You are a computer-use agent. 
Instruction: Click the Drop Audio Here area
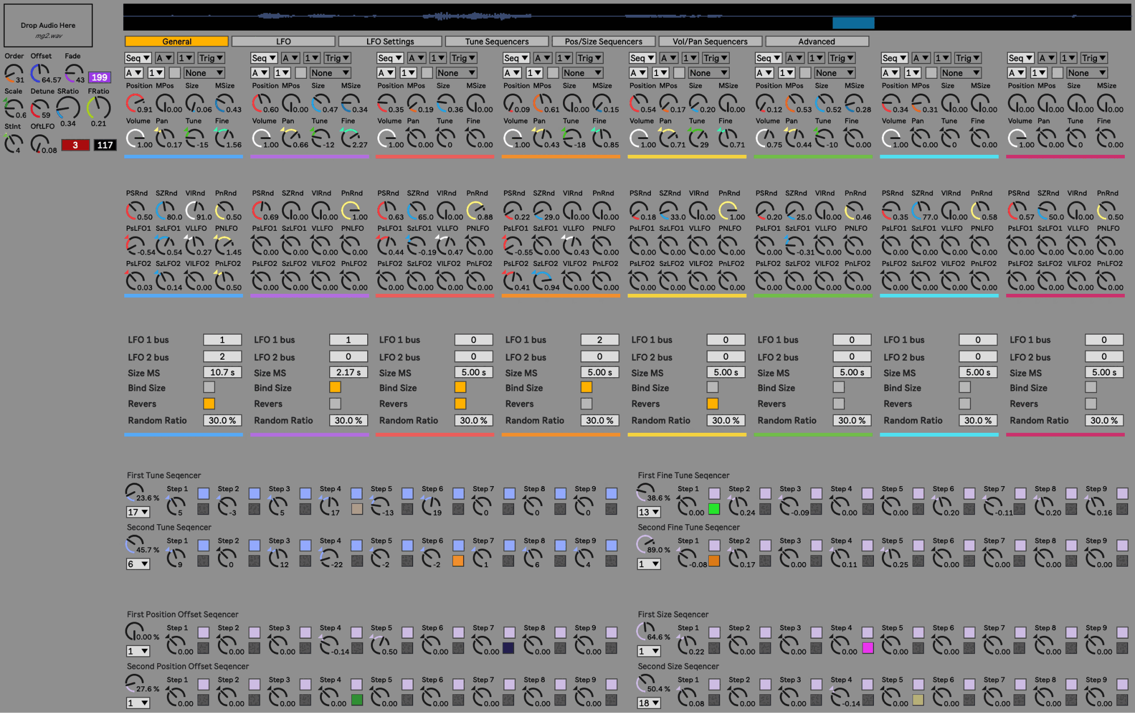coord(48,25)
